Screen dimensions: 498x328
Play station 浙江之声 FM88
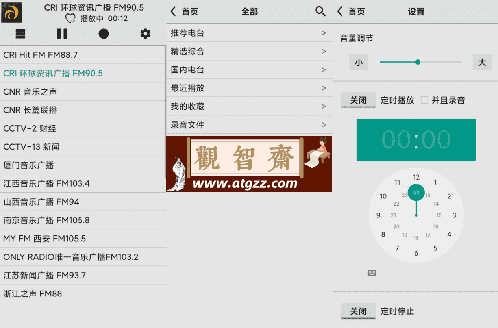pyautogui.click(x=83, y=294)
